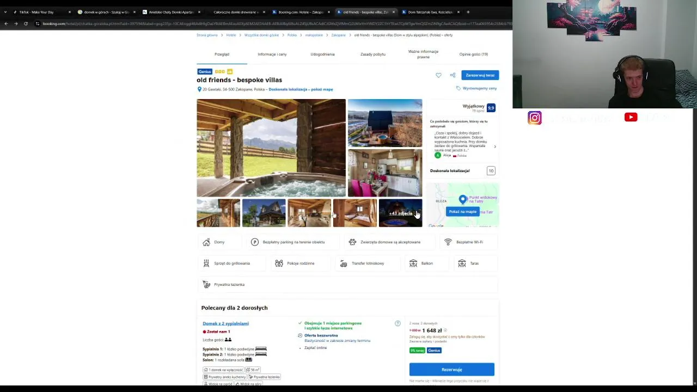The image size is (697, 392).
Task: Open the help question-mark icon in offer
Action: pyautogui.click(x=398, y=323)
